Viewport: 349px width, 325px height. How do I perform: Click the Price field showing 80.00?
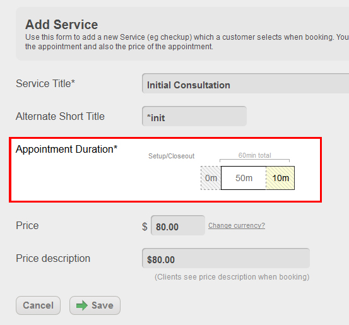[178, 225]
